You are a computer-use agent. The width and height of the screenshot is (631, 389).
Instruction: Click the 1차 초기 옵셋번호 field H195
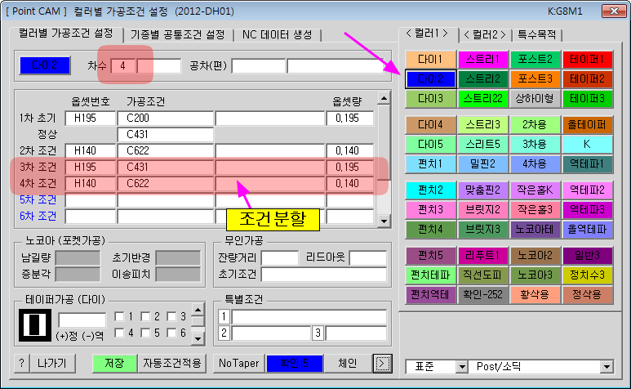[x=90, y=118]
